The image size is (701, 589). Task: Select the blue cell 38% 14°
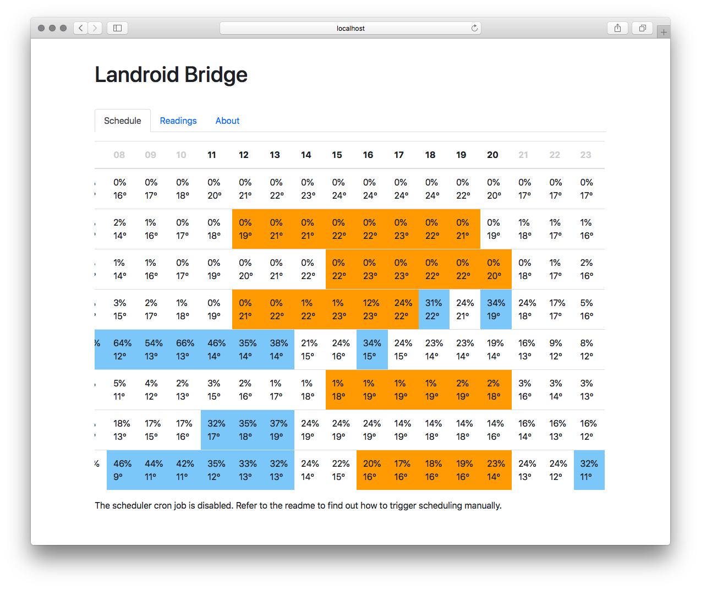[278, 350]
